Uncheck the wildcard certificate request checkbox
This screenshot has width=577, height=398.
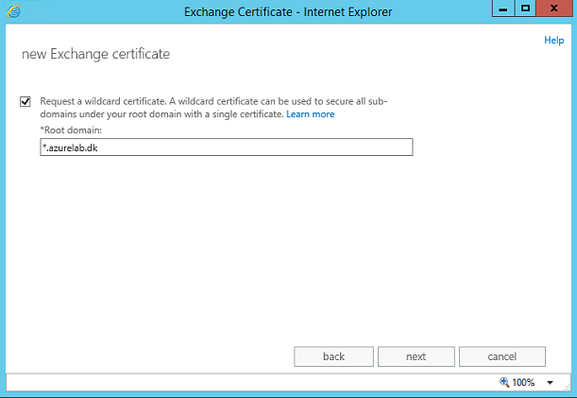pyautogui.click(x=25, y=101)
